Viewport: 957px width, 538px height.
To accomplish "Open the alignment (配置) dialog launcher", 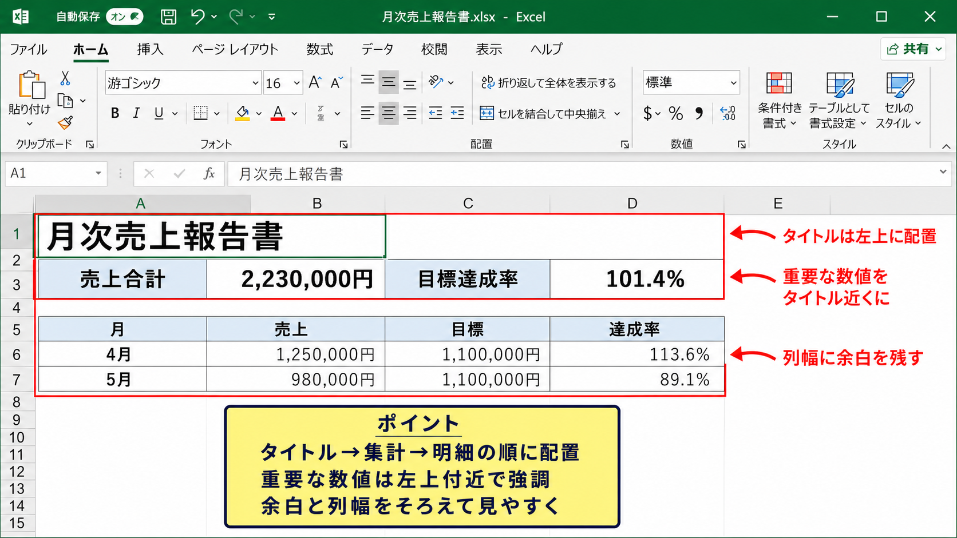I will [625, 145].
